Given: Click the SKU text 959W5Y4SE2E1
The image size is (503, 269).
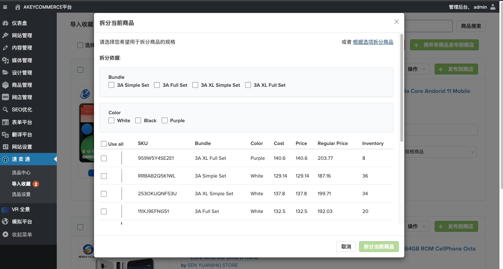Looking at the screenshot, I should pyautogui.click(x=156, y=158).
